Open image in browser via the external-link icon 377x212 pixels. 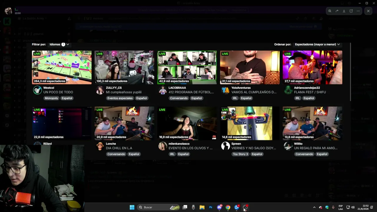[x=351, y=11]
